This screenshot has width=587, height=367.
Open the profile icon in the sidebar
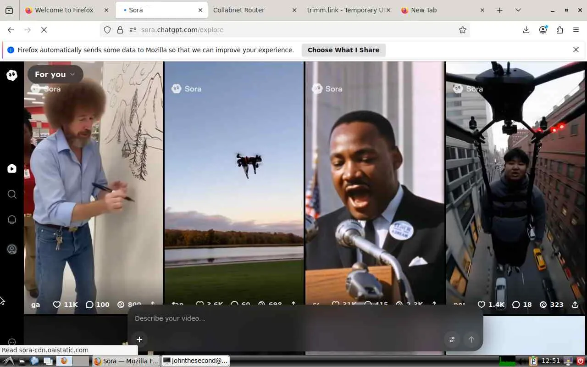(12, 249)
